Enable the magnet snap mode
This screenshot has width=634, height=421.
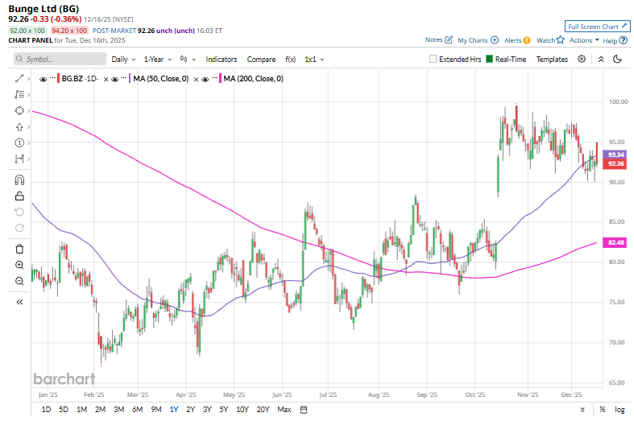coord(19,180)
